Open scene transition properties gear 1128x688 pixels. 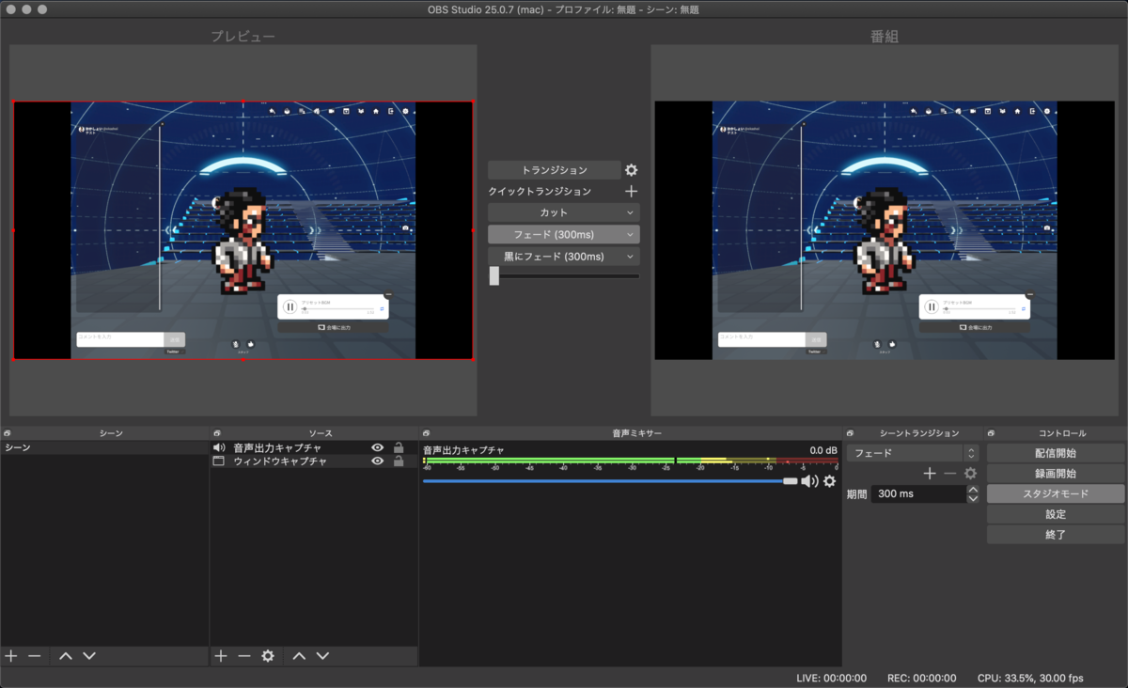tap(971, 474)
